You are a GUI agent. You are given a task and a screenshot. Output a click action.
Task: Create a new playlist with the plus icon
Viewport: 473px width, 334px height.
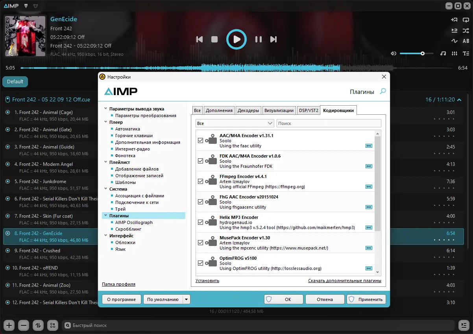point(9,325)
